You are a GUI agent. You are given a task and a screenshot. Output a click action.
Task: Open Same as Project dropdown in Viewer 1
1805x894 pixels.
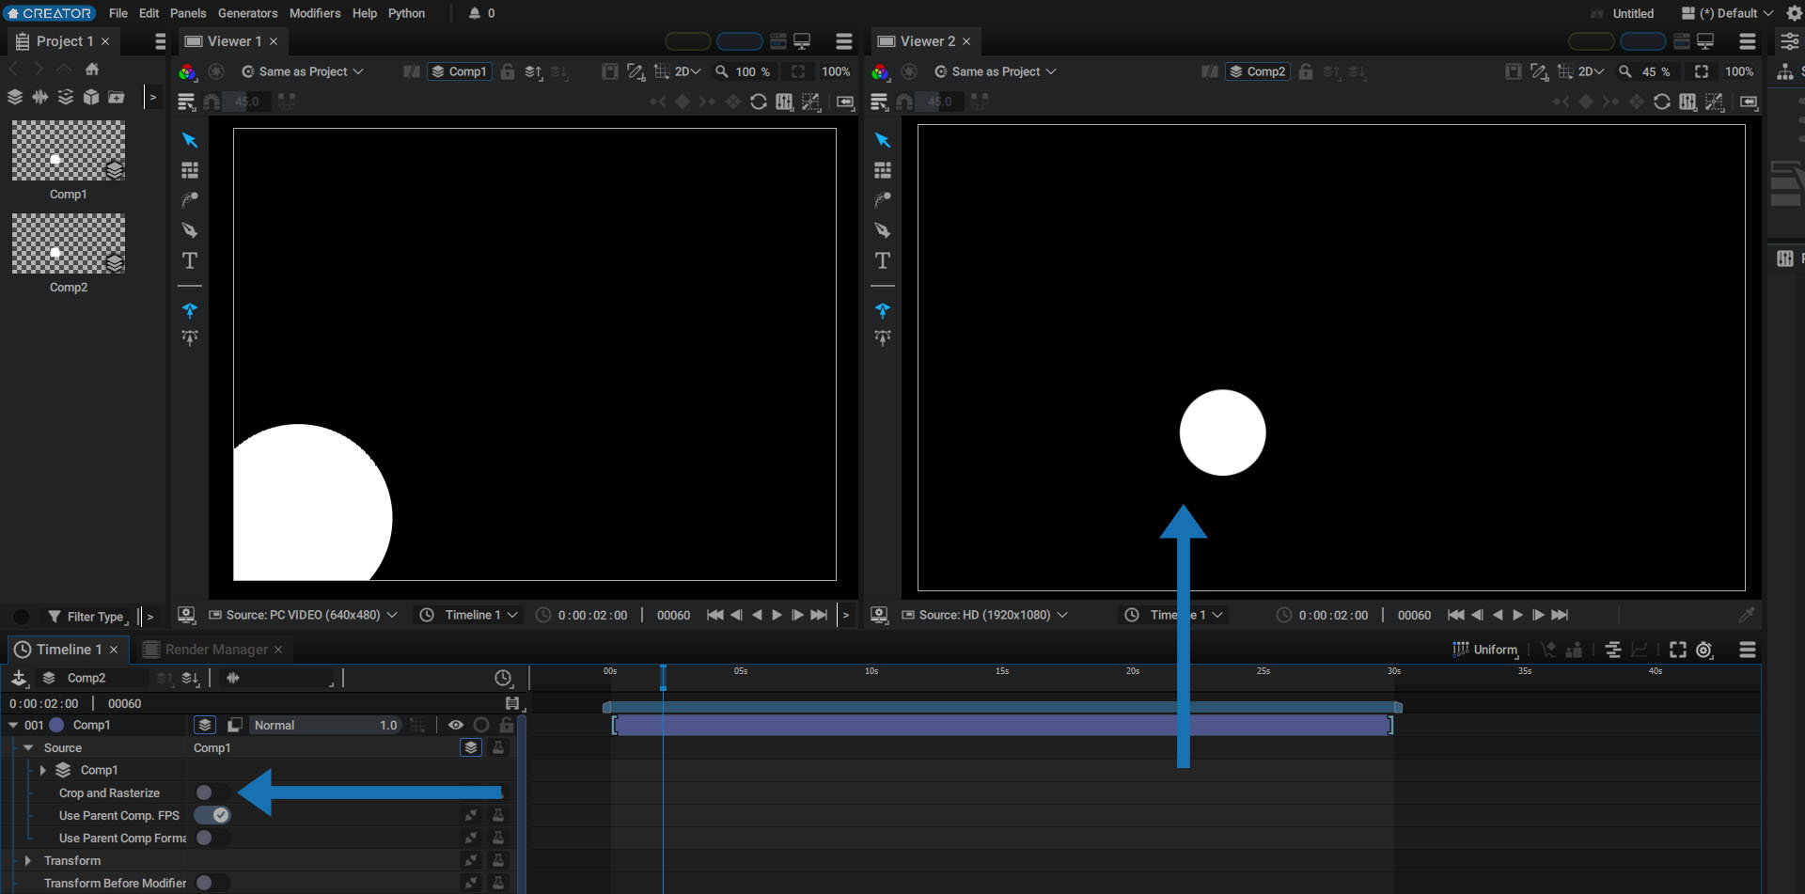(303, 71)
